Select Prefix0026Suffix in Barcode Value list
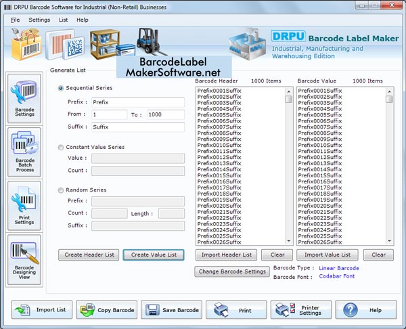This screenshot has width=406, height=329. tap(320, 242)
